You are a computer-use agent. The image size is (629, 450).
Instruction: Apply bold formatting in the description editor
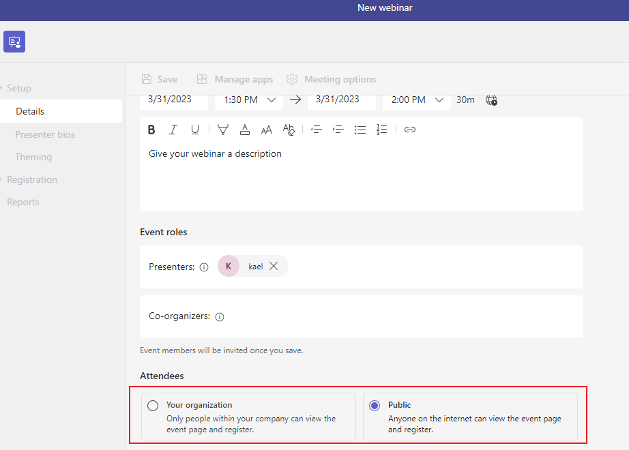point(151,130)
